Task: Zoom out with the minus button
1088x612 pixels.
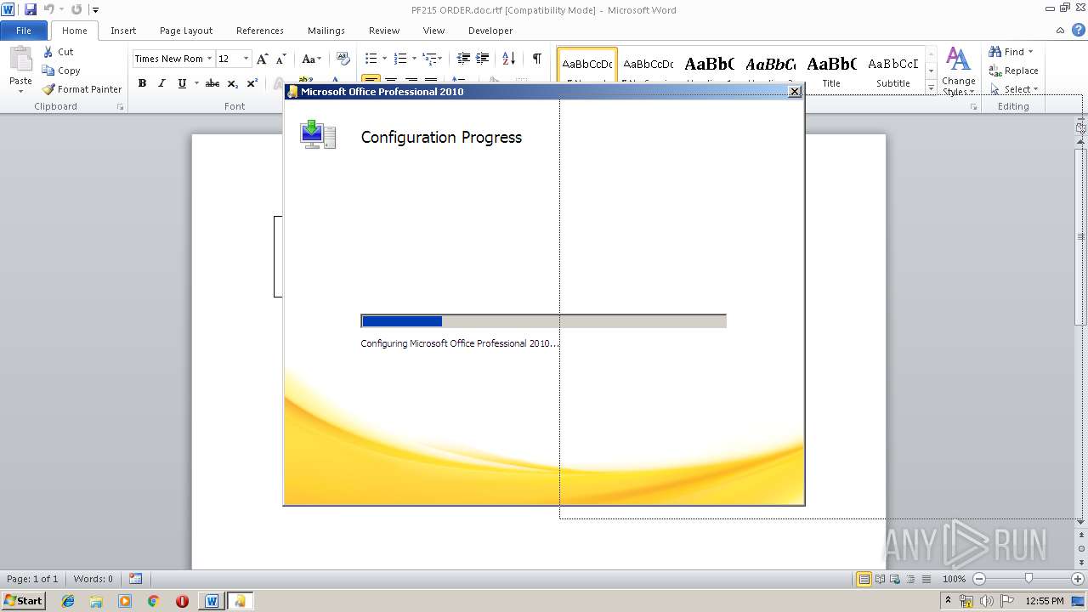Action: click(979, 579)
